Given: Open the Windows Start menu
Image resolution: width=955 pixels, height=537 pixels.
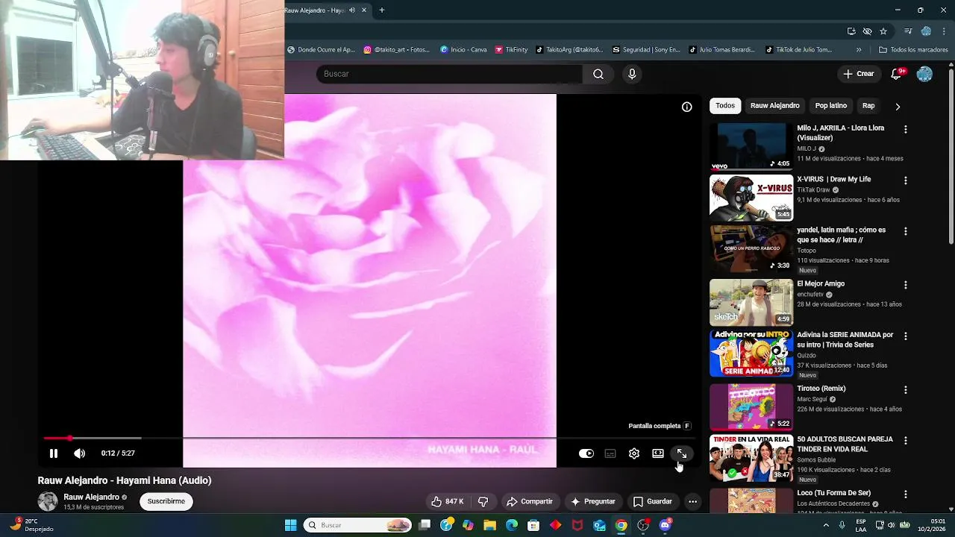Looking at the screenshot, I should click(x=290, y=525).
